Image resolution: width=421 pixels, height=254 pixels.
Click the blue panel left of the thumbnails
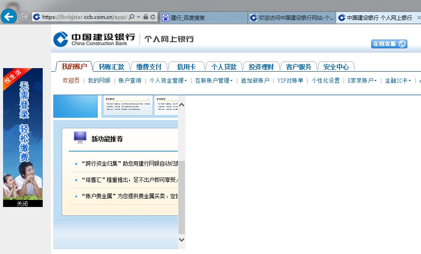pos(75,106)
